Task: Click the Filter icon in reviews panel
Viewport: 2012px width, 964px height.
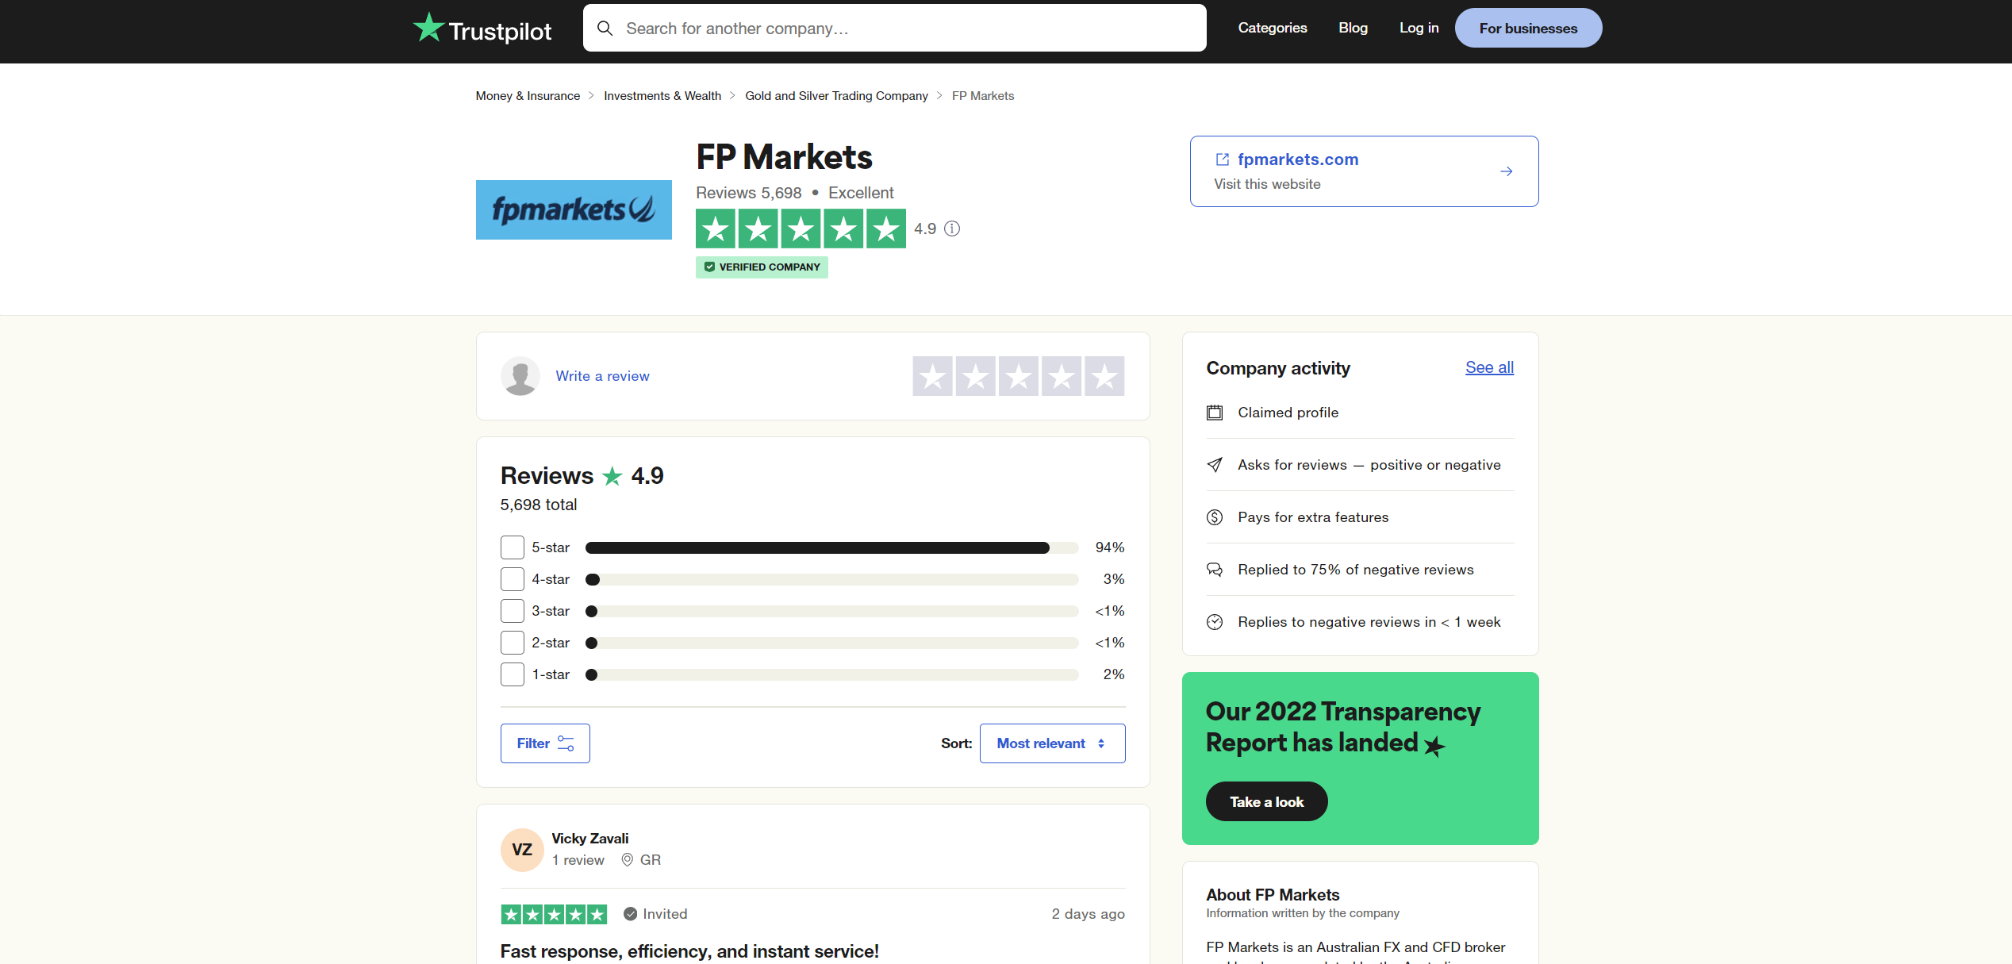Action: 565,743
